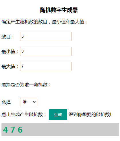Image resolution: width=120 pixels, height=141 pixels.
Task: Click the chevron arrow in the 唯一 dropdown
Action: pyautogui.click(x=34, y=102)
